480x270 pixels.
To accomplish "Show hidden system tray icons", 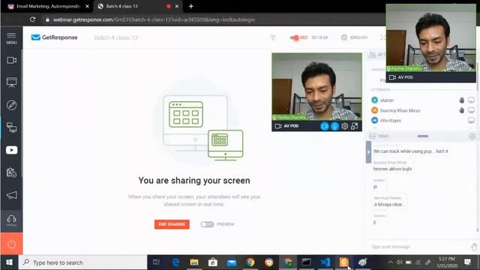I will tap(390, 262).
